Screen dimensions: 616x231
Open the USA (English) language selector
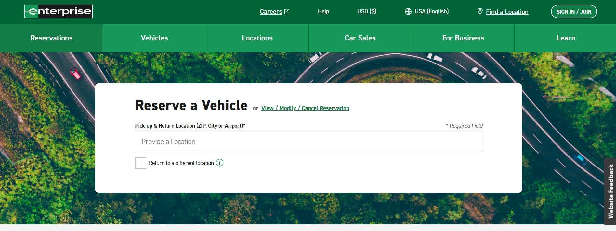click(x=431, y=11)
